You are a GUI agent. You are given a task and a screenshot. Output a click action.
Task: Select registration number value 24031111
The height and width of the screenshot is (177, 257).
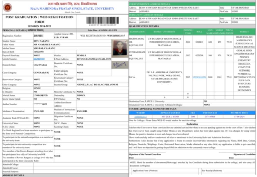[x=38, y=36]
